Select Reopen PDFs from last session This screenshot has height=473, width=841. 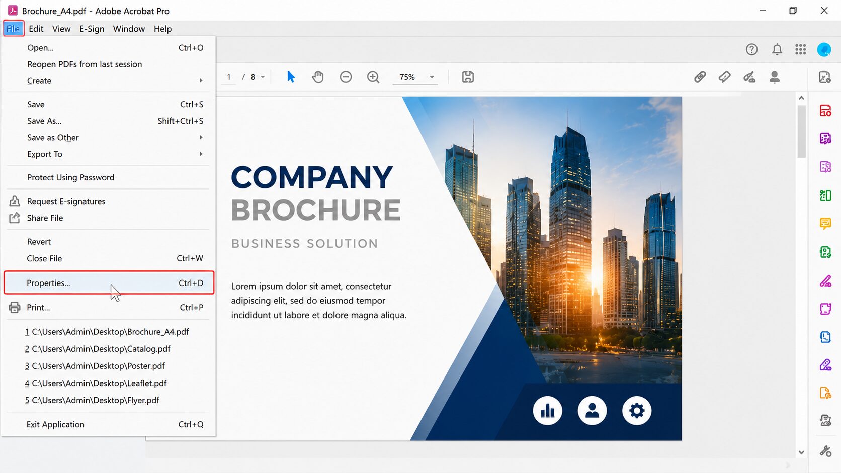tap(108, 64)
